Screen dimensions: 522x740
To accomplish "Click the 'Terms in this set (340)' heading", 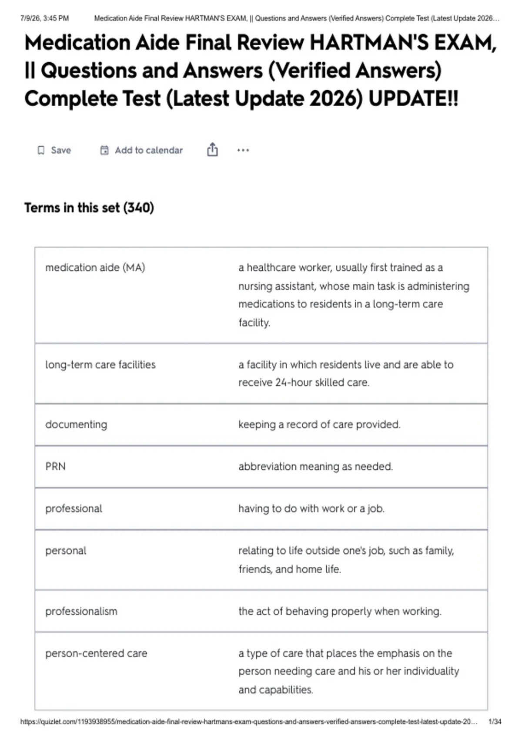I will coord(89,208).
